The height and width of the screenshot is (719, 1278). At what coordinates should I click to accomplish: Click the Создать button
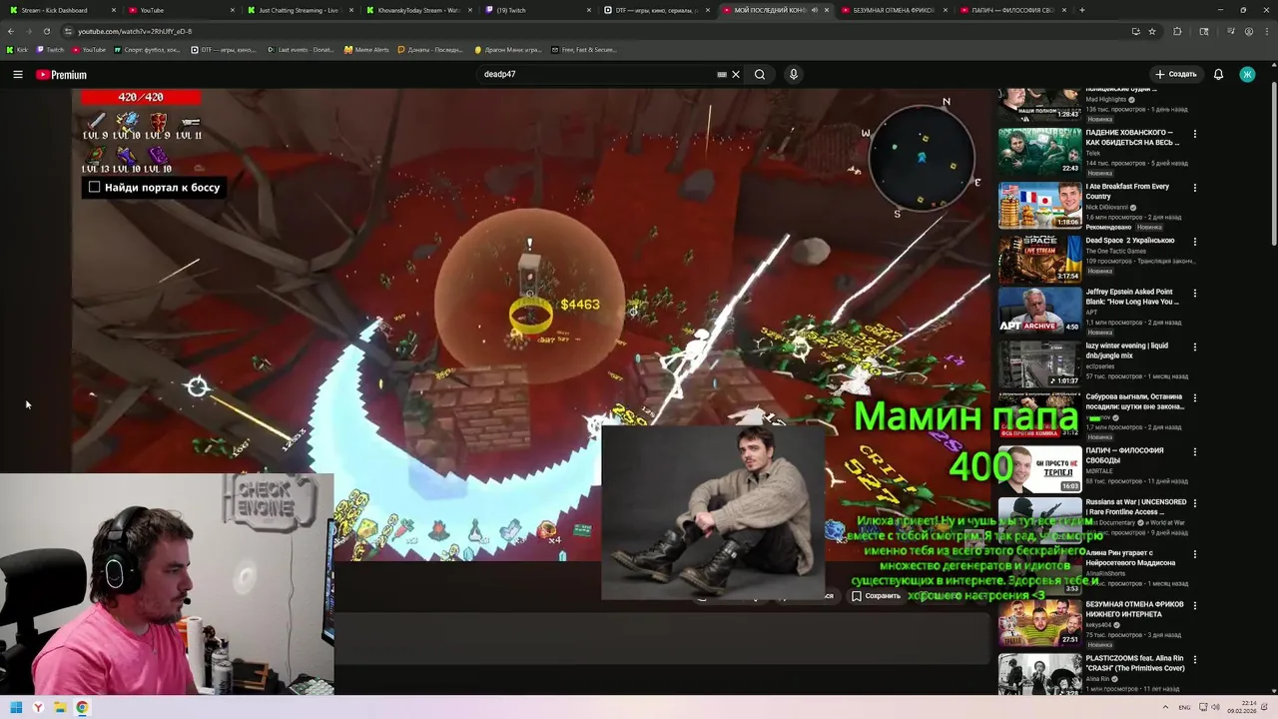1175,74
